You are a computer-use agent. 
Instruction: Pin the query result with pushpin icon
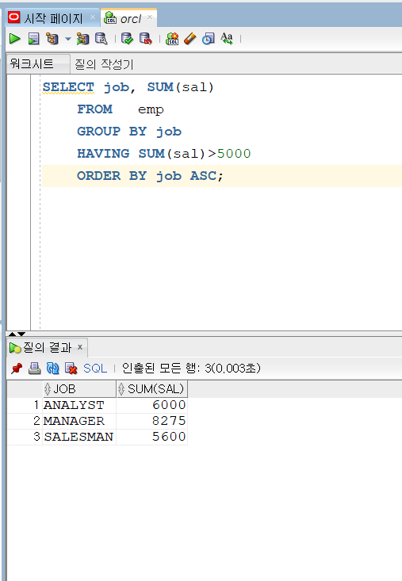click(17, 369)
